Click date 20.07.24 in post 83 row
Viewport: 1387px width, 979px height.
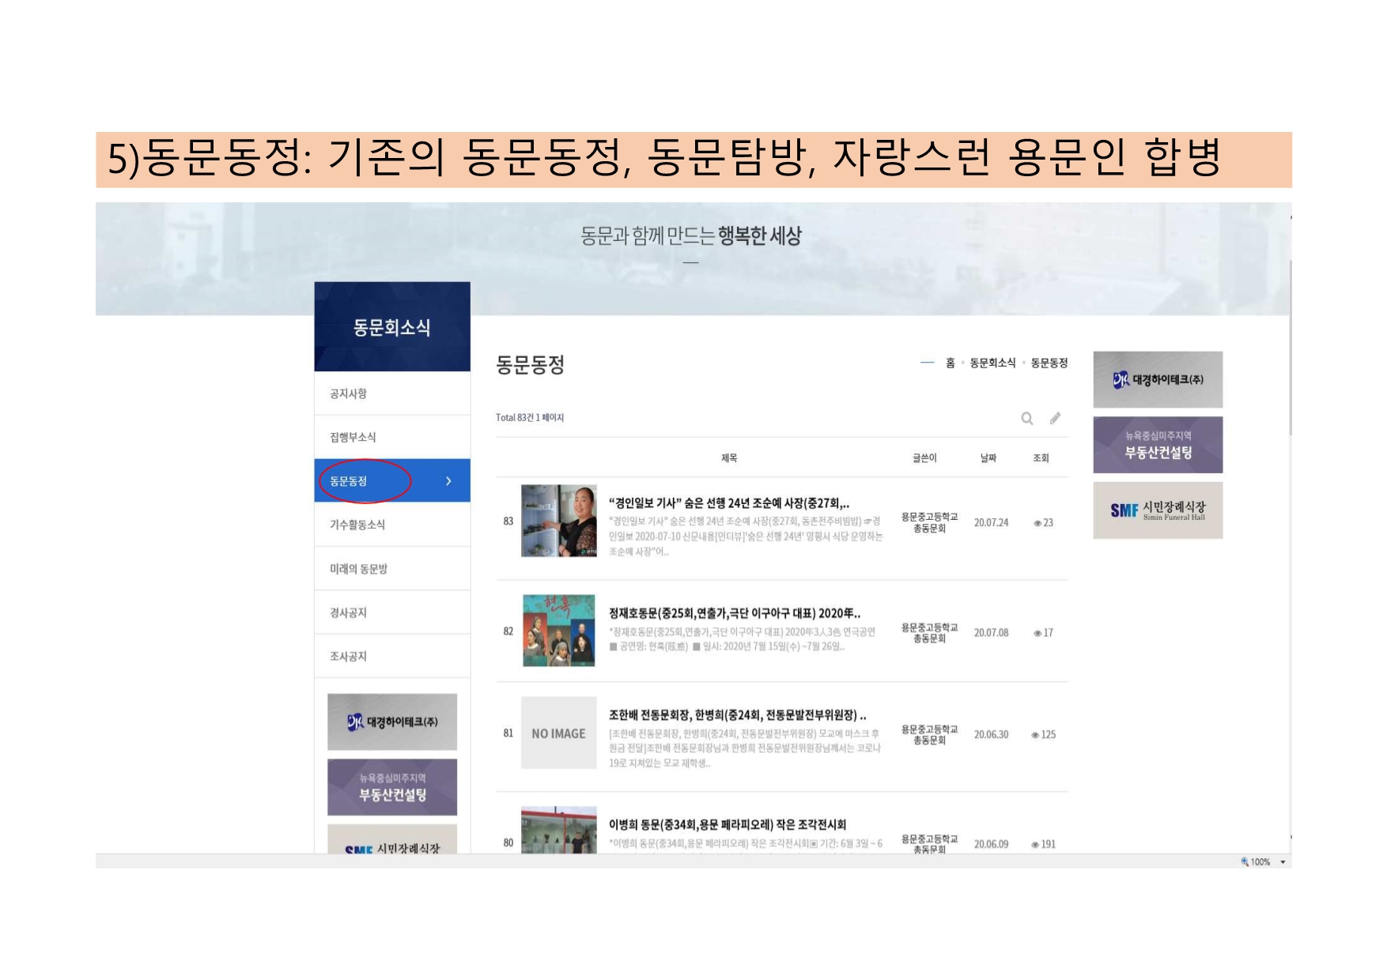coord(991,522)
